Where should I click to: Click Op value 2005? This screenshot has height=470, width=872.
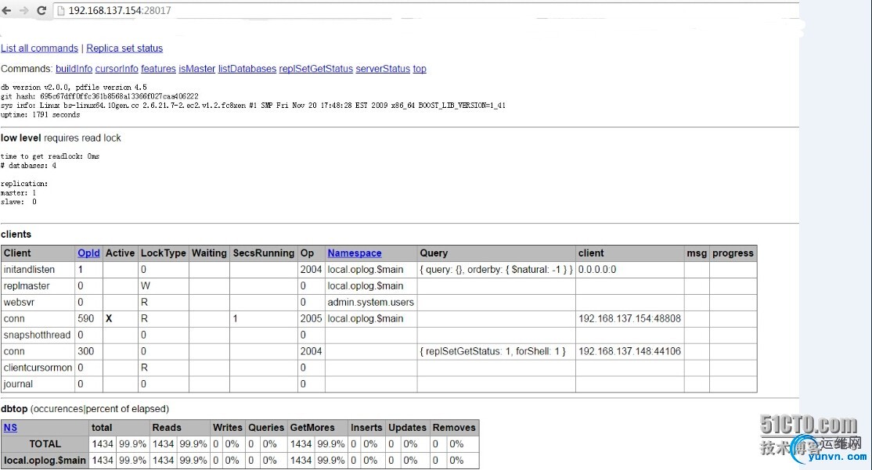tap(311, 319)
